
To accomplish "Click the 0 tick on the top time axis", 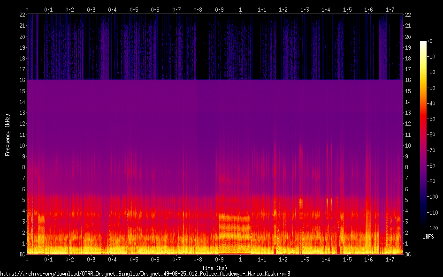I will [27, 9].
